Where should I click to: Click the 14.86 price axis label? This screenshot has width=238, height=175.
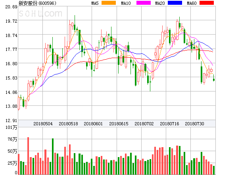click(11, 92)
